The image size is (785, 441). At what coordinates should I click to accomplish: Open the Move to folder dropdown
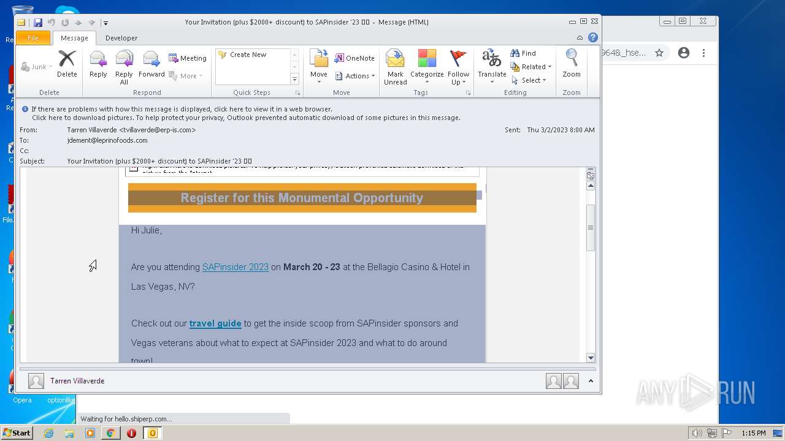pos(319,67)
